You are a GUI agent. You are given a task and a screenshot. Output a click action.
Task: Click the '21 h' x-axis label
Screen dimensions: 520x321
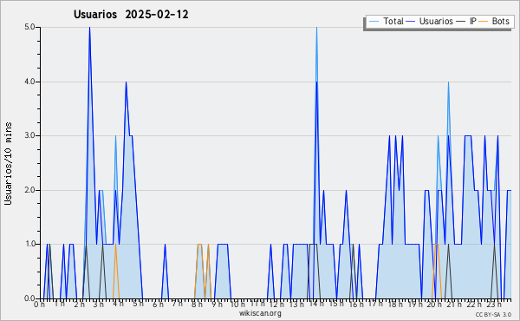coord(454,305)
